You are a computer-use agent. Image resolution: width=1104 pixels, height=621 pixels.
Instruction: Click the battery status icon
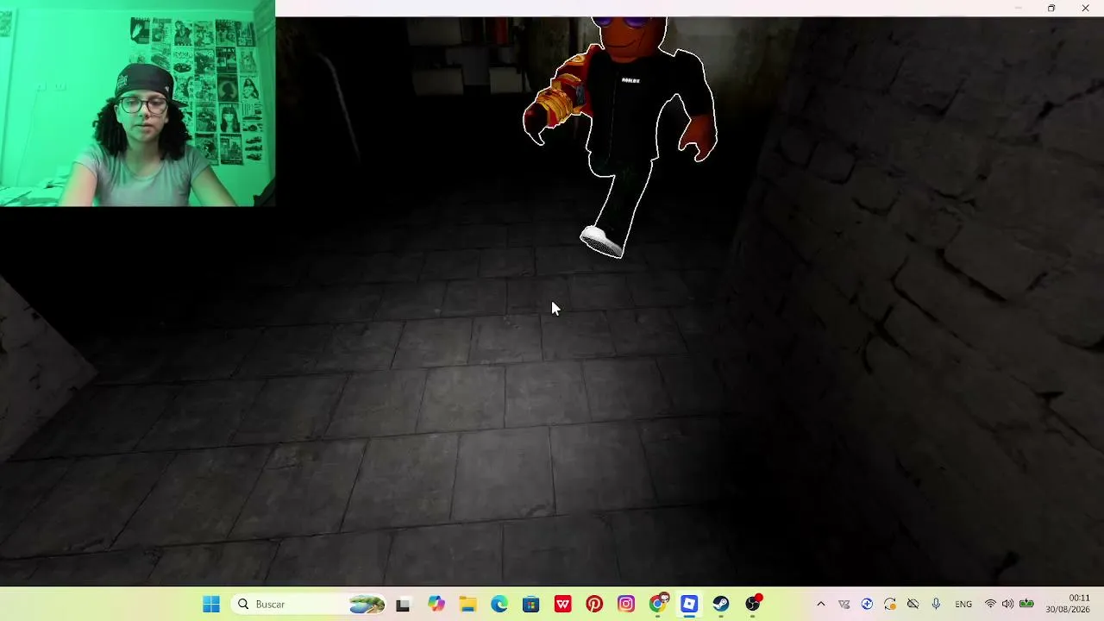pyautogui.click(x=1026, y=605)
